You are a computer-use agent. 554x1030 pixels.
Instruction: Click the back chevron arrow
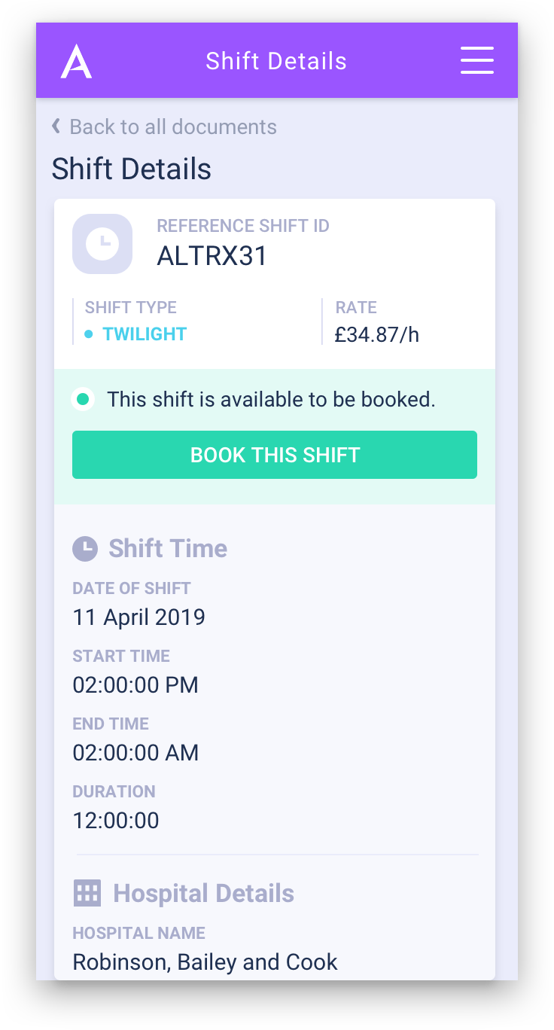pyautogui.click(x=56, y=126)
